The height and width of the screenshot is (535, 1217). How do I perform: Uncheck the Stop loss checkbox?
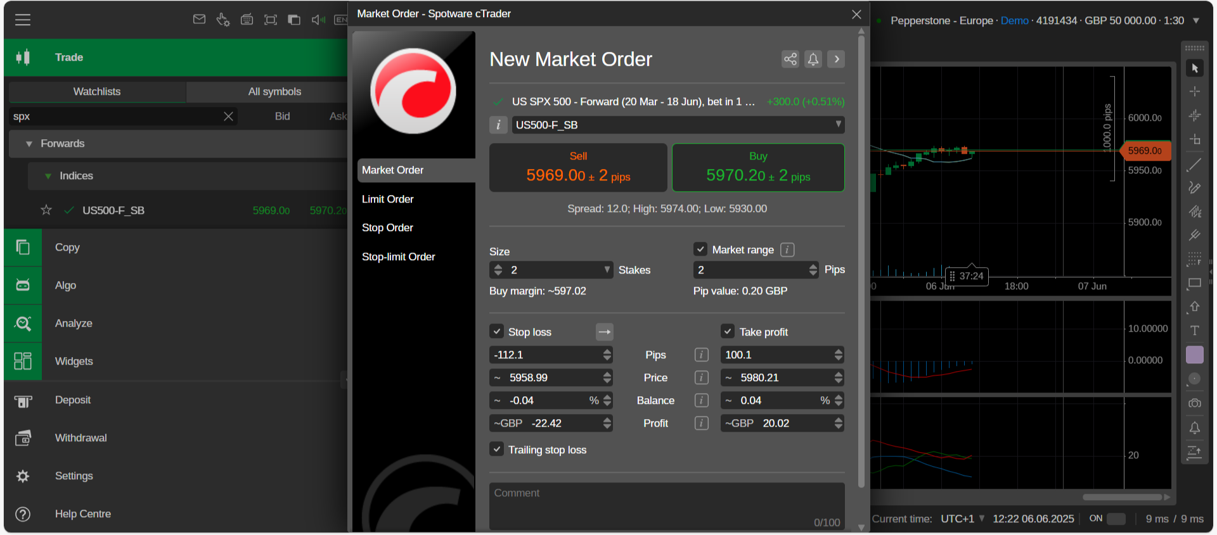click(x=497, y=331)
